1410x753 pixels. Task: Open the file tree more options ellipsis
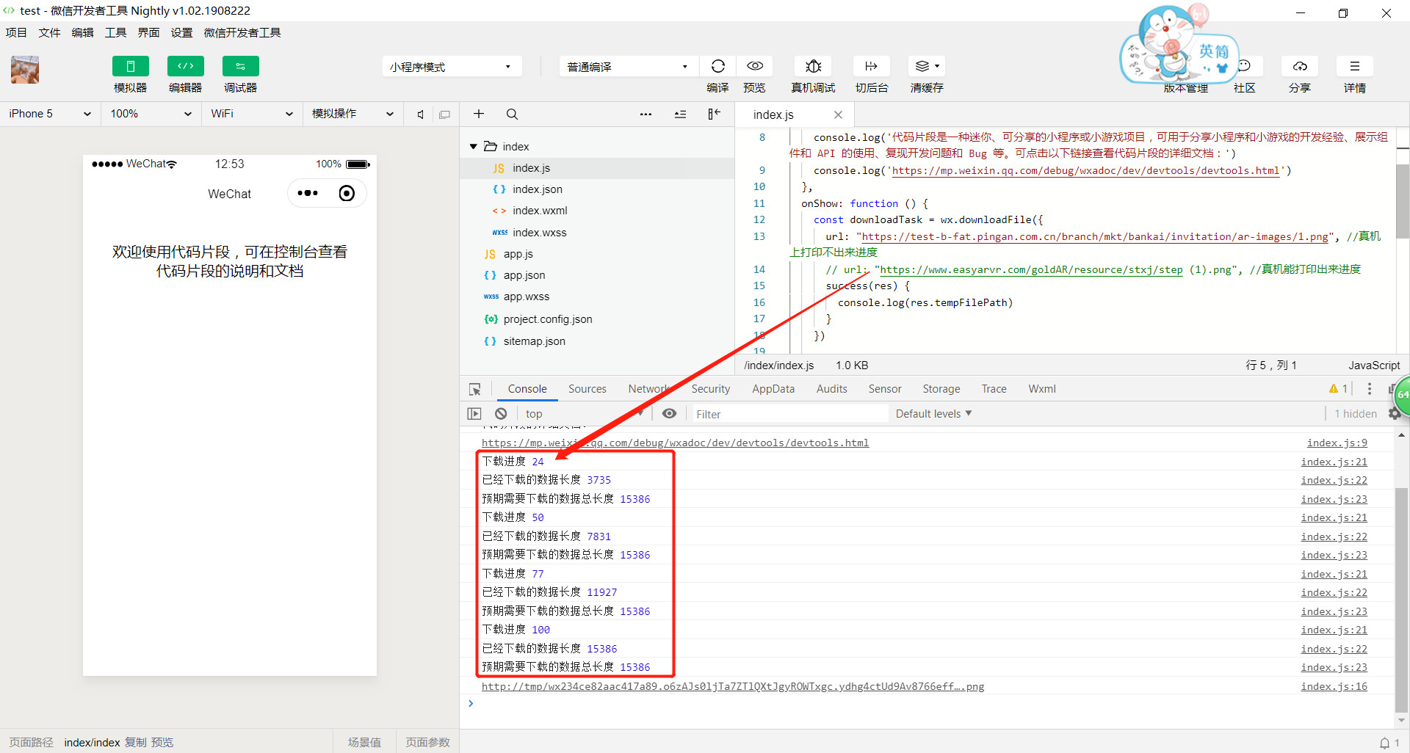coord(646,114)
